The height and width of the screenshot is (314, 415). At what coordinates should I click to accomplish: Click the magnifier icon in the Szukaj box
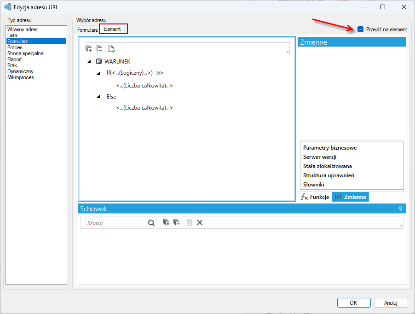tap(151, 223)
